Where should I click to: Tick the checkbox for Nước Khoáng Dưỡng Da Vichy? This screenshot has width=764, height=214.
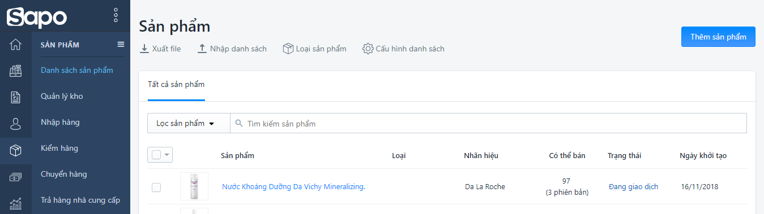click(x=156, y=187)
